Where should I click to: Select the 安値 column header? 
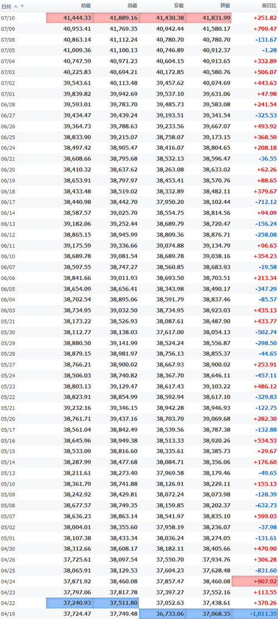point(178,6)
